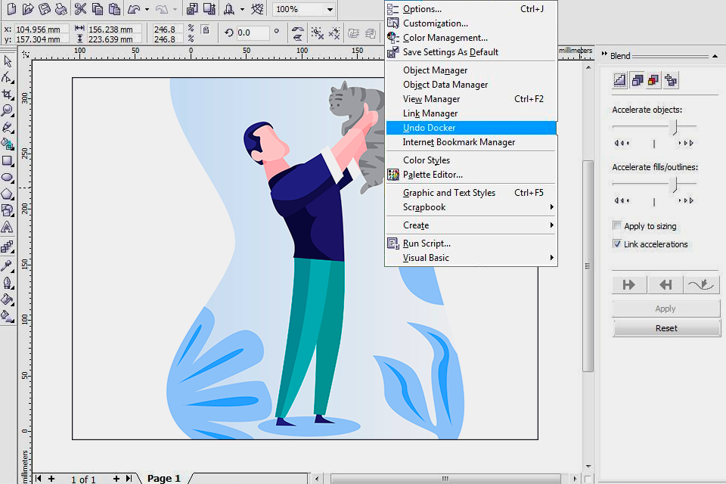726x484 pixels.
Task: Open the Blend acceleration settings tab
Action: (637, 79)
